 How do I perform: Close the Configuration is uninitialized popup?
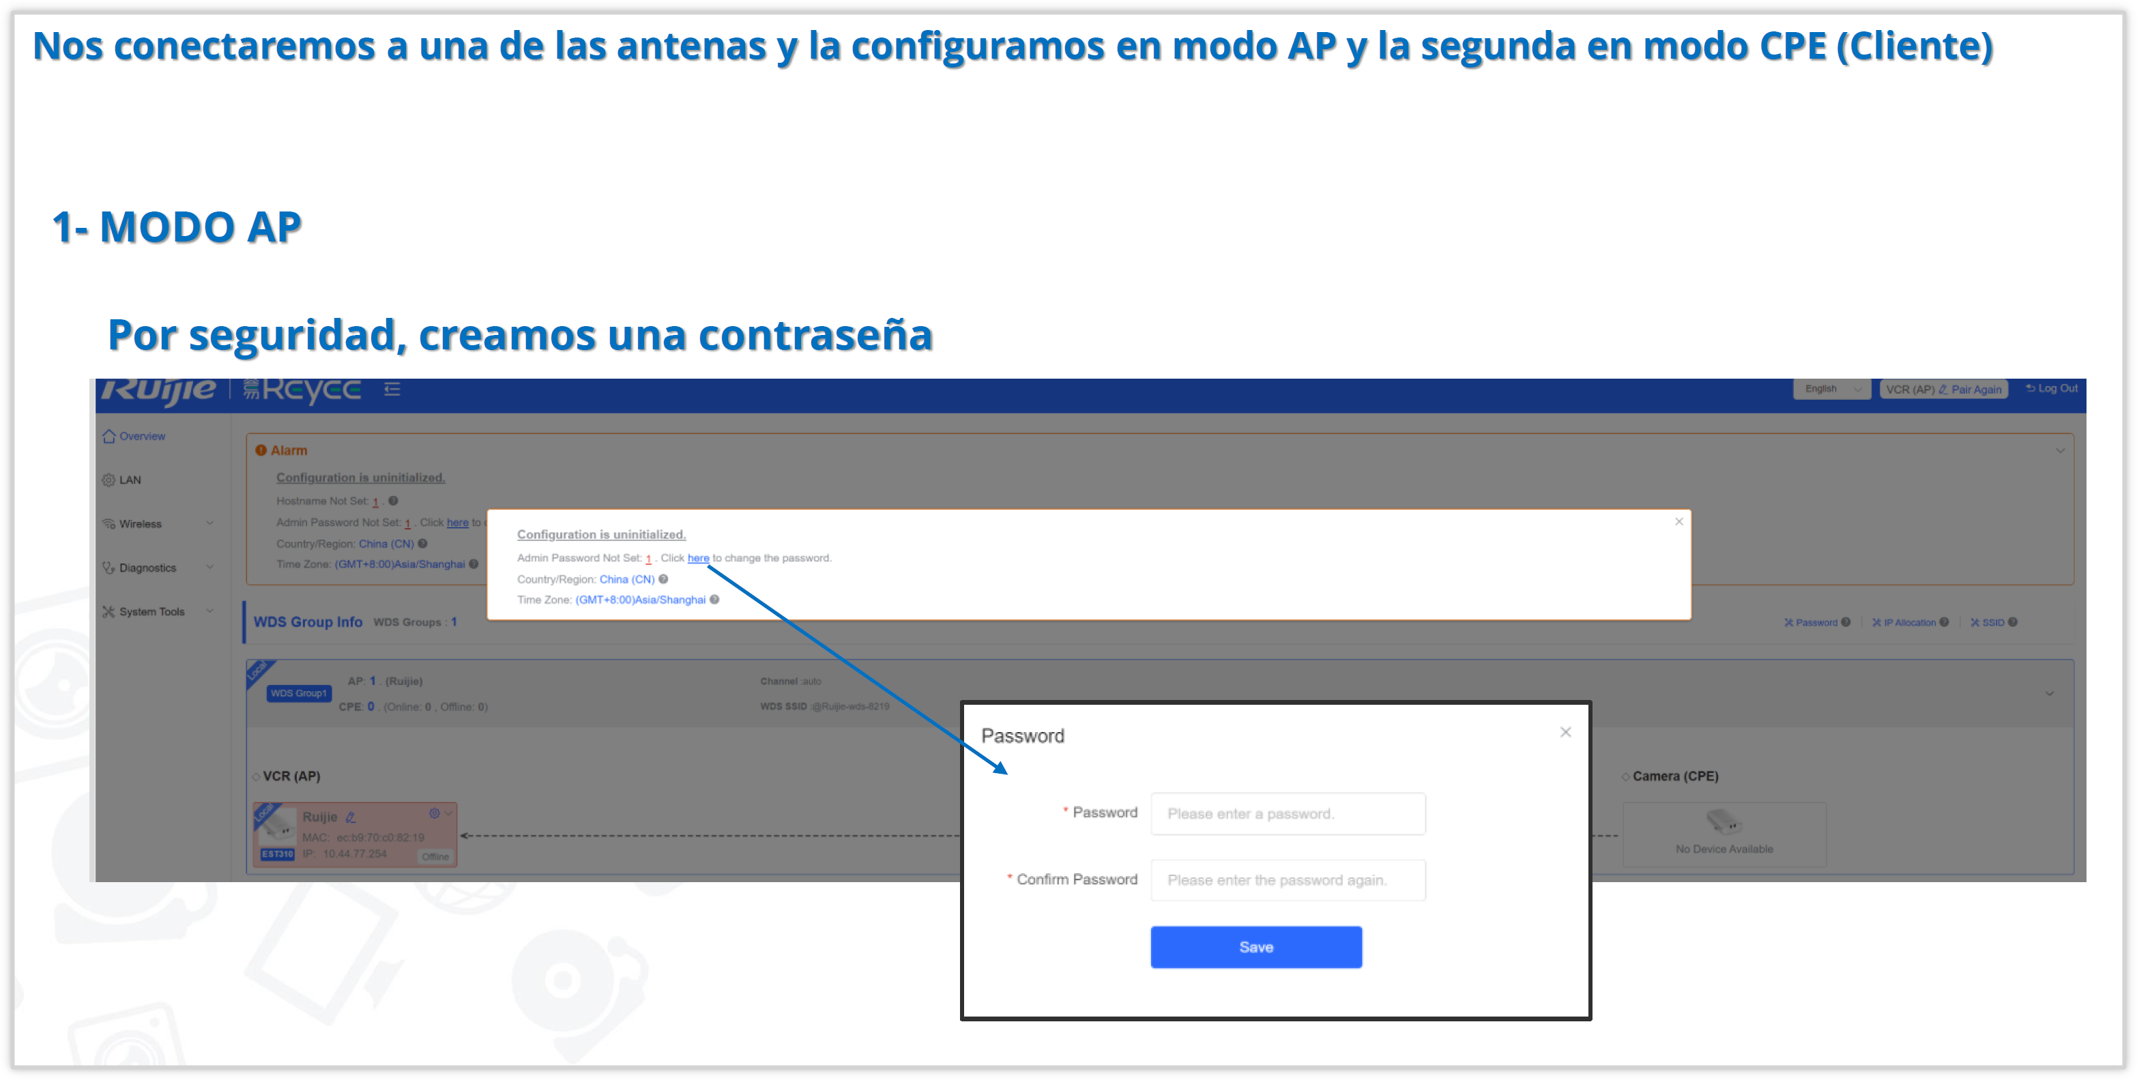(x=1679, y=522)
